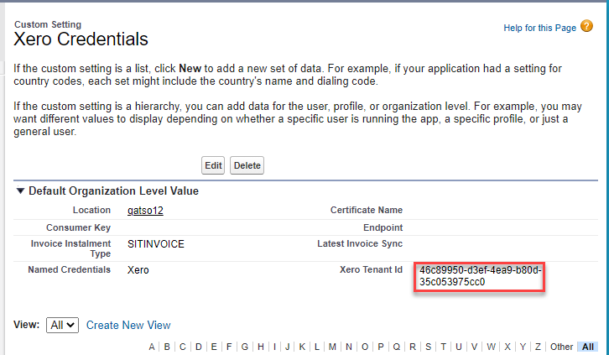Image resolution: width=609 pixels, height=355 pixels.
Task: Filter records by letter A
Action: 152,347
